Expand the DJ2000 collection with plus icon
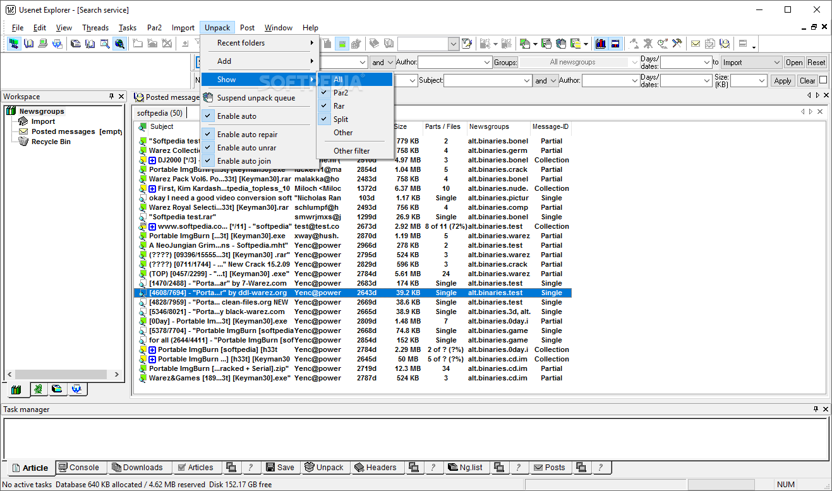The height and width of the screenshot is (491, 832). click(152, 161)
